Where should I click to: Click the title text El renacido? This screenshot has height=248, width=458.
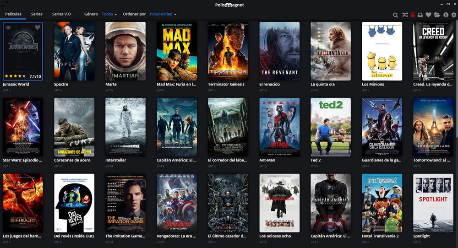270,84
